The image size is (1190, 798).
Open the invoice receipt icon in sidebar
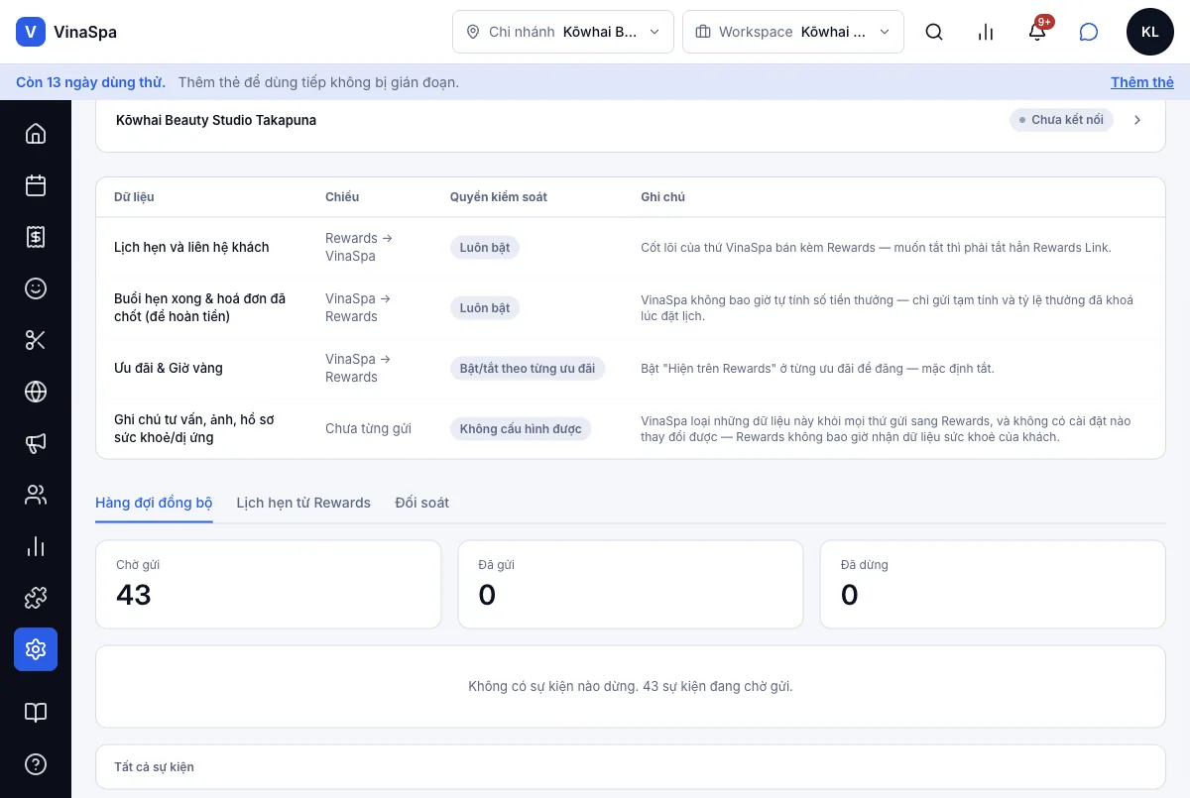[x=36, y=237]
